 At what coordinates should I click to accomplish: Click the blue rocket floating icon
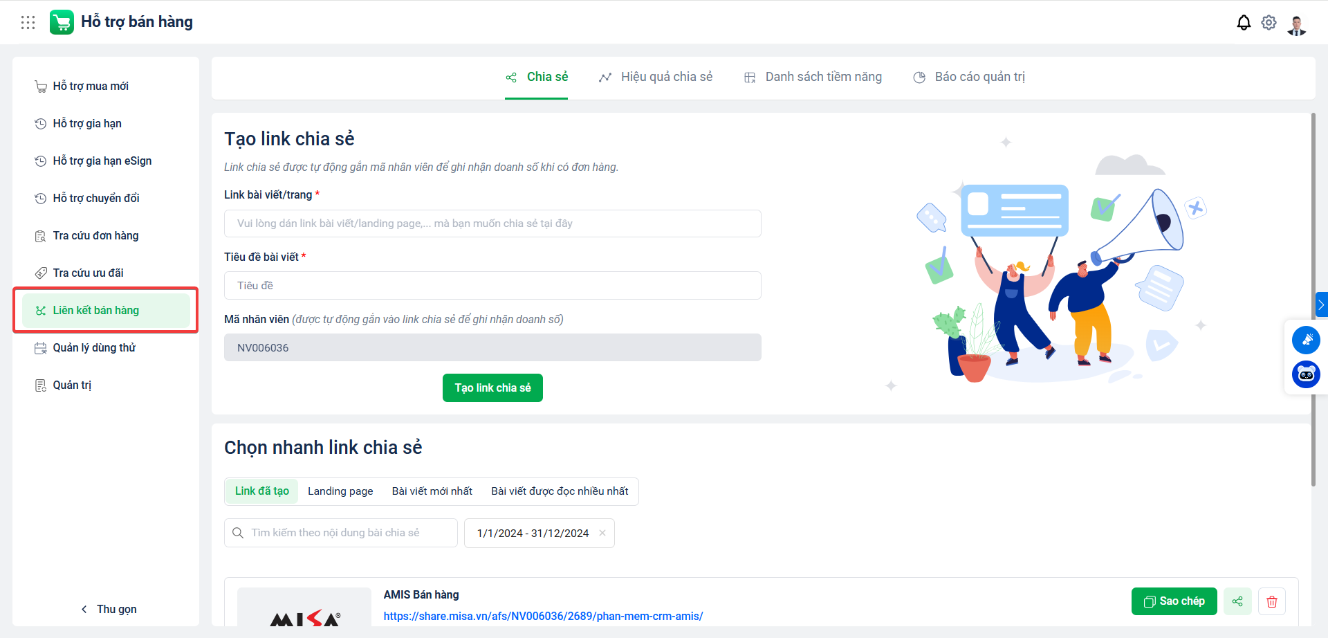point(1306,340)
